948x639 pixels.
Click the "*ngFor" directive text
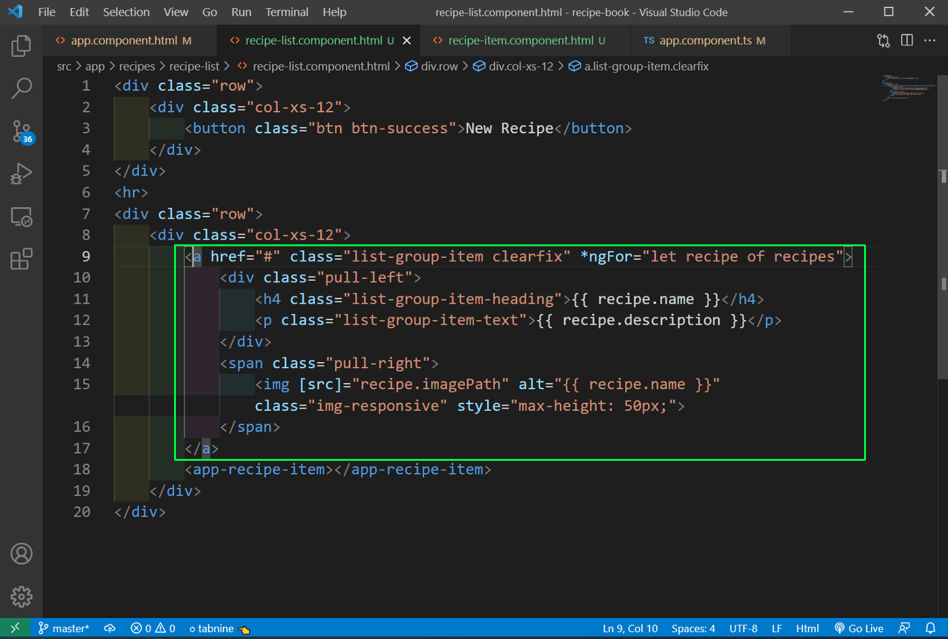tap(606, 257)
